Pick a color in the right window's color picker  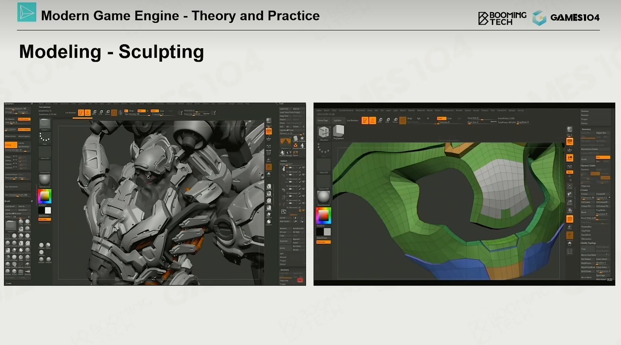point(323,216)
